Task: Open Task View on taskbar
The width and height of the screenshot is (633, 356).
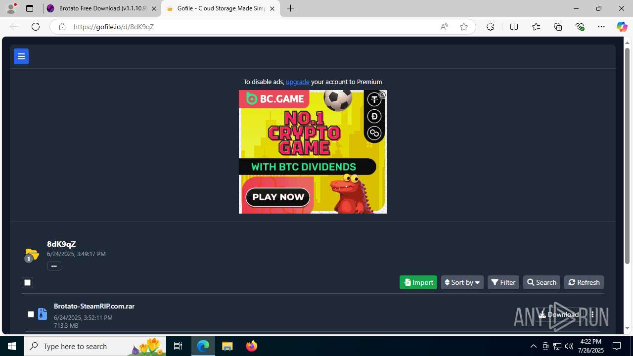Action: 178,346
